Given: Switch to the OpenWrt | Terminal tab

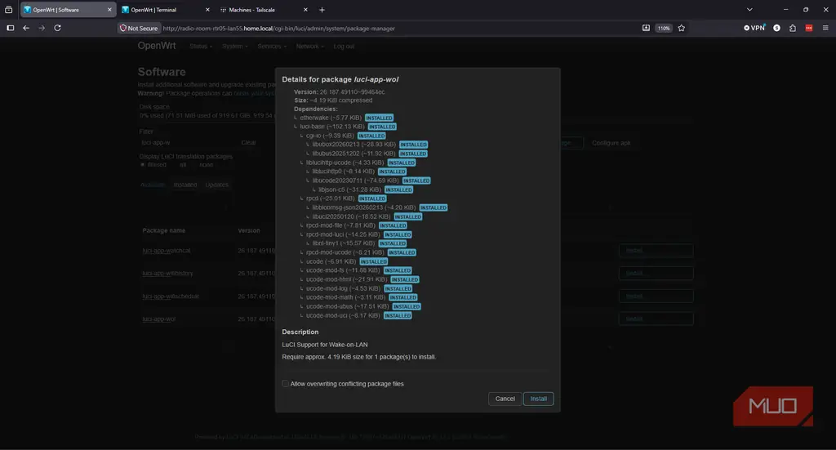Looking at the screenshot, I should tap(165, 10).
